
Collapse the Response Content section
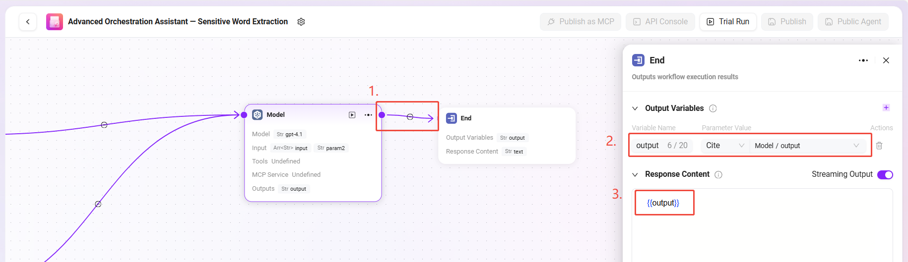coord(635,175)
